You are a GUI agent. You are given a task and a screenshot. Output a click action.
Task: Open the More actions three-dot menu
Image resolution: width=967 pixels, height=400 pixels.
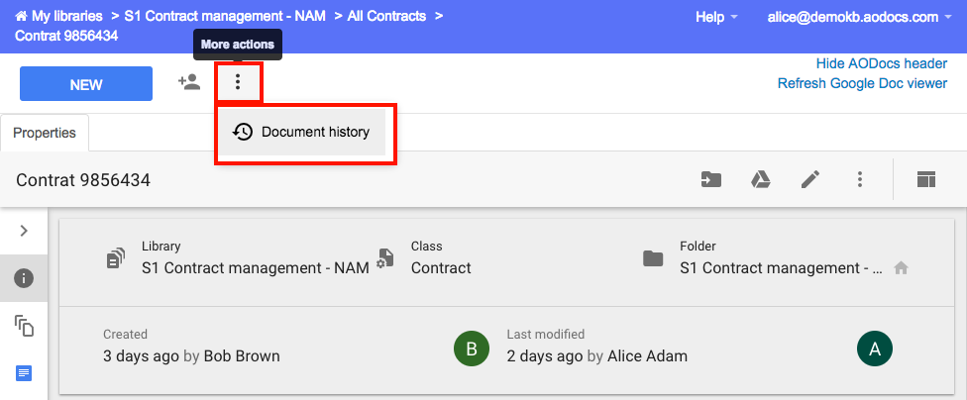tap(239, 82)
